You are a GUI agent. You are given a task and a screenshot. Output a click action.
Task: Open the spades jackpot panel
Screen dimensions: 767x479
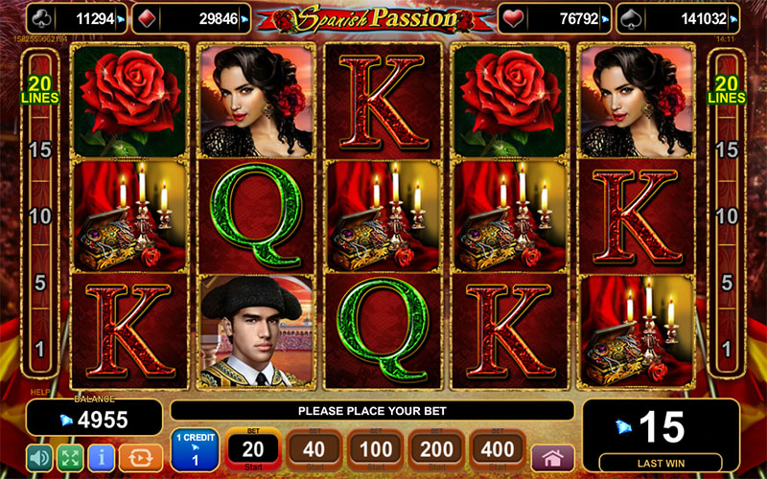[x=678, y=19]
